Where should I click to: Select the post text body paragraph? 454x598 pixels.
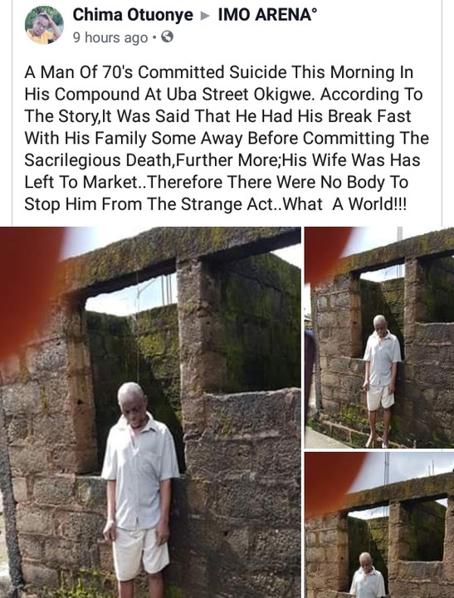pyautogui.click(x=227, y=138)
